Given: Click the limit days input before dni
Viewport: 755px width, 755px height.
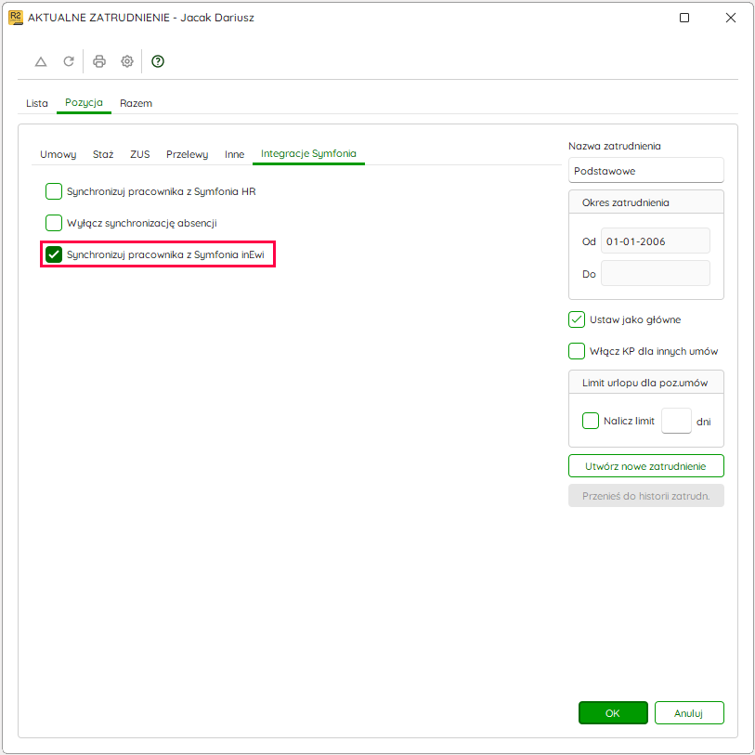Looking at the screenshot, I should pyautogui.click(x=676, y=421).
